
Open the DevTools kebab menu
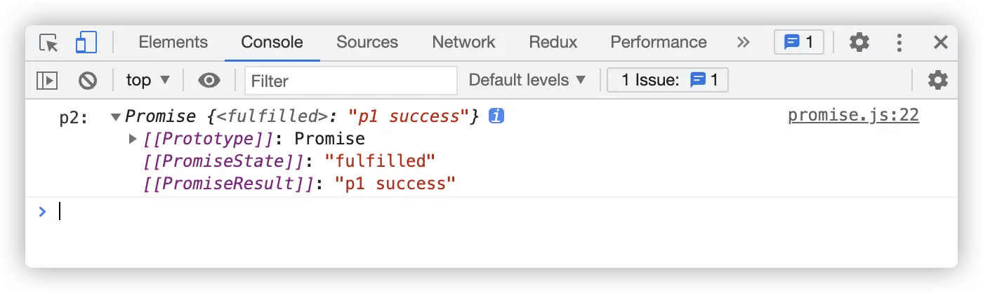899,43
